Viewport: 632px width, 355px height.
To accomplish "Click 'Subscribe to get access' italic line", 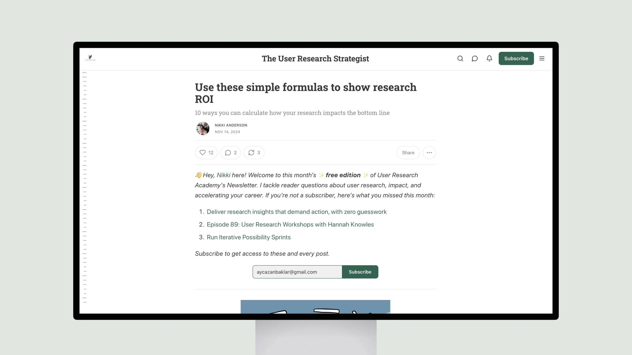I will pyautogui.click(x=262, y=254).
